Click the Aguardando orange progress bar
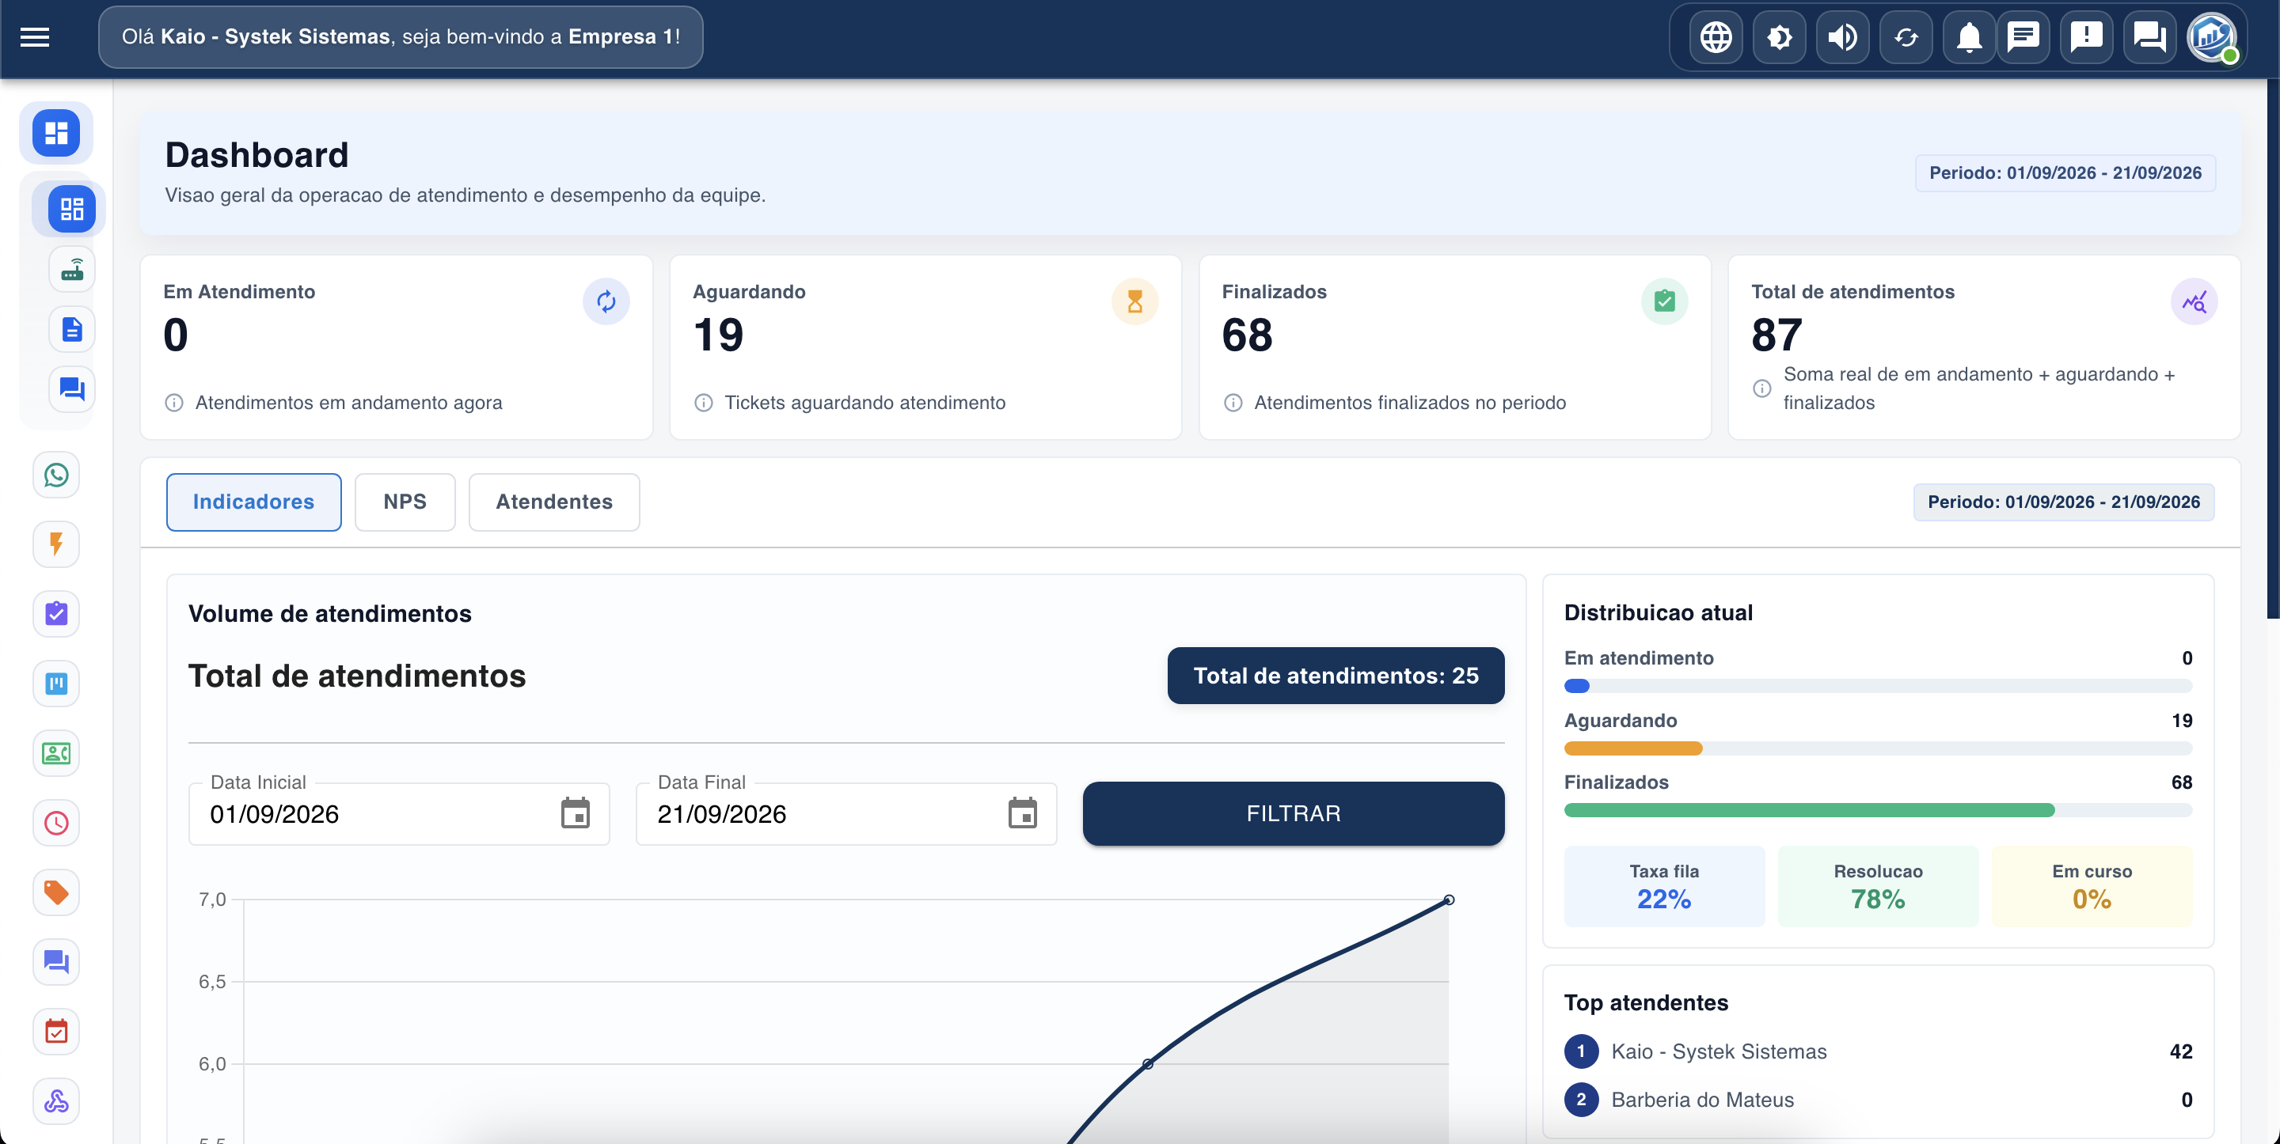2280x1144 pixels. coord(1633,748)
